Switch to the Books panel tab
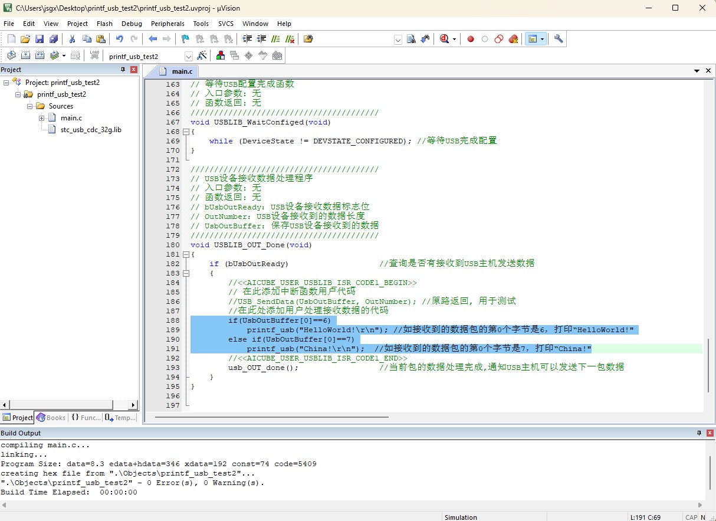Viewport: 716px width, 521px height. click(51, 417)
